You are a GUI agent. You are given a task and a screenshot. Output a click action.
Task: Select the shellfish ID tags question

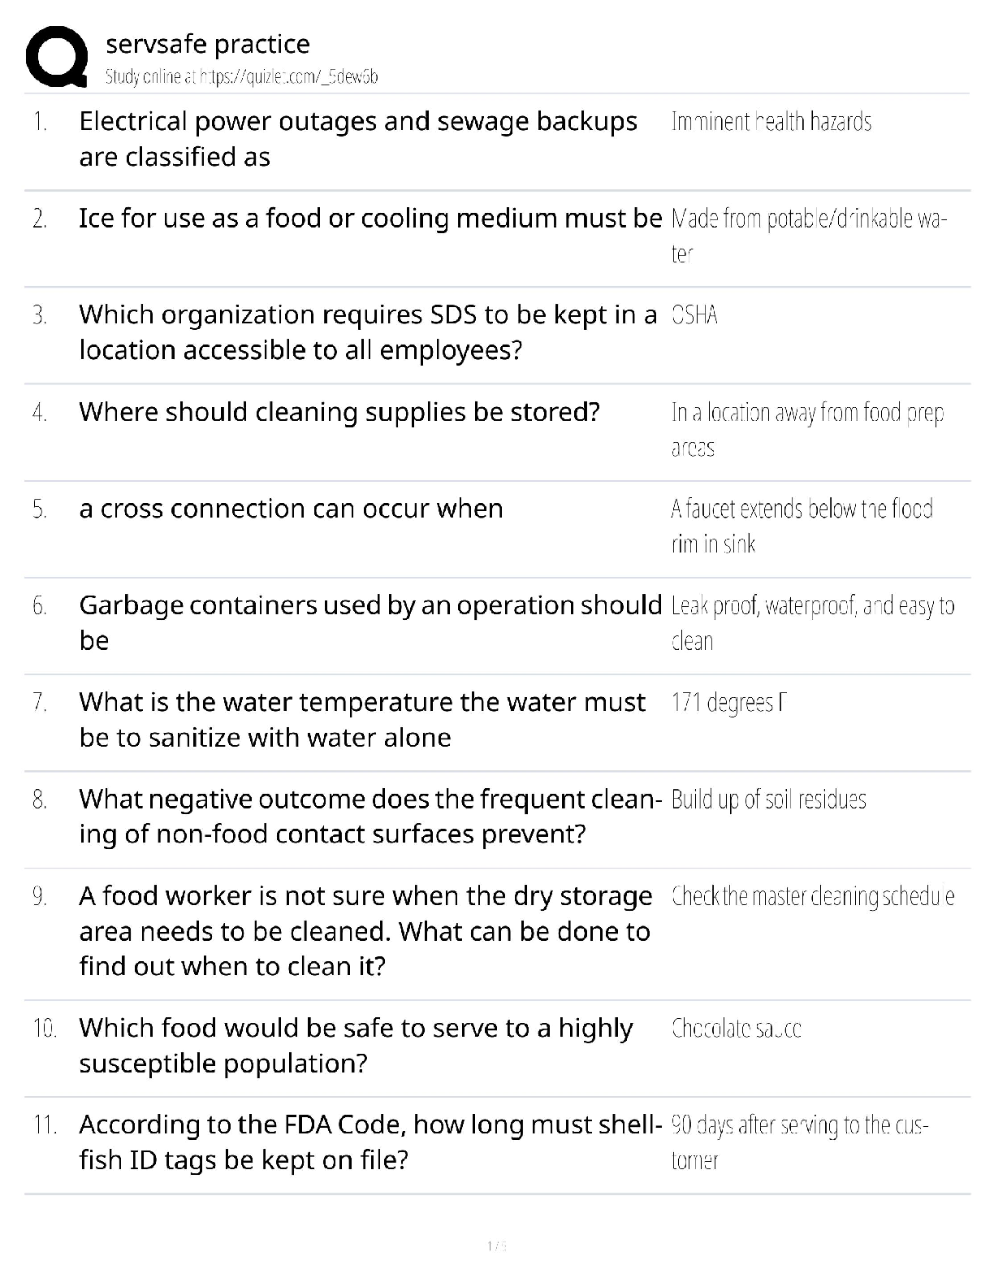point(367,1142)
